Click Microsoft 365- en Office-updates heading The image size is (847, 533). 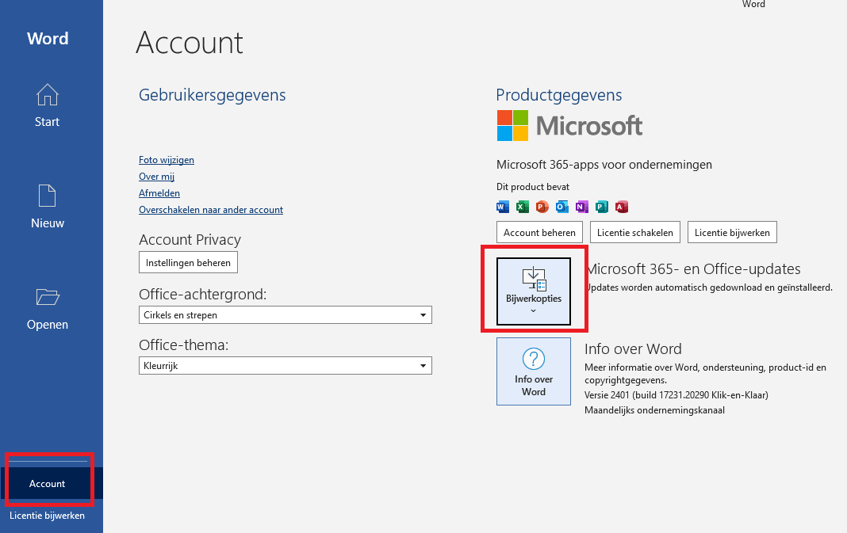coord(694,269)
